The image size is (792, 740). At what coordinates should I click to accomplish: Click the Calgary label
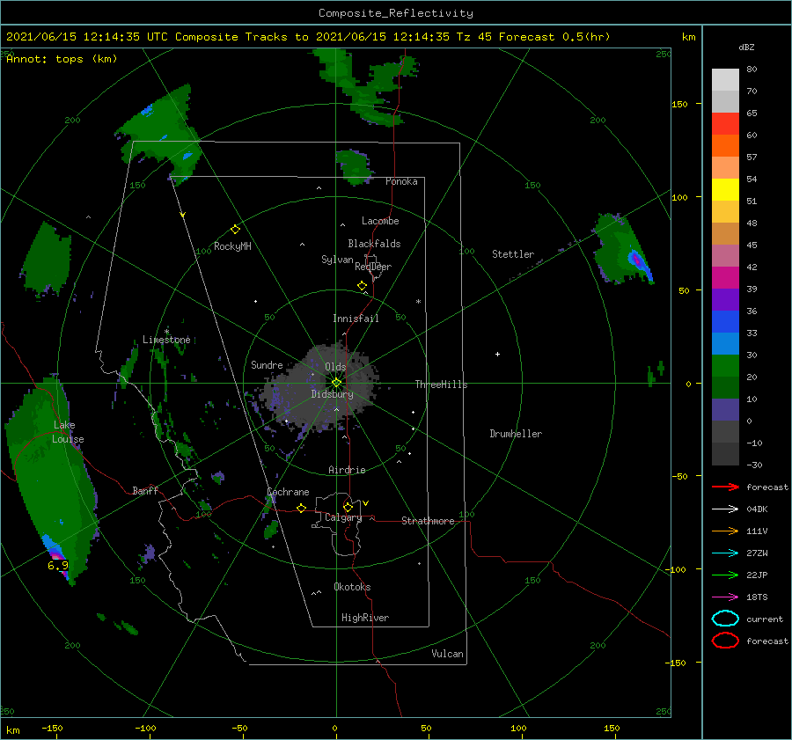coord(343,517)
